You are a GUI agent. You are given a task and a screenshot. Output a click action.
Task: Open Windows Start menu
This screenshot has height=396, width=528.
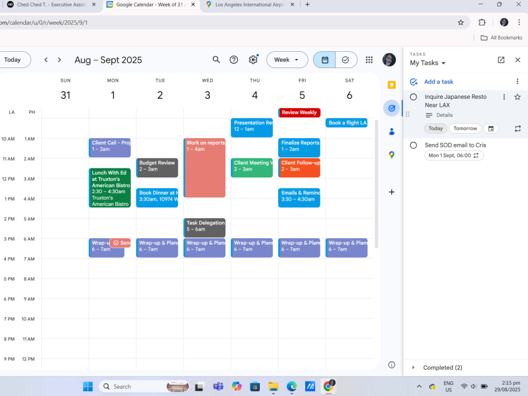coord(88,386)
